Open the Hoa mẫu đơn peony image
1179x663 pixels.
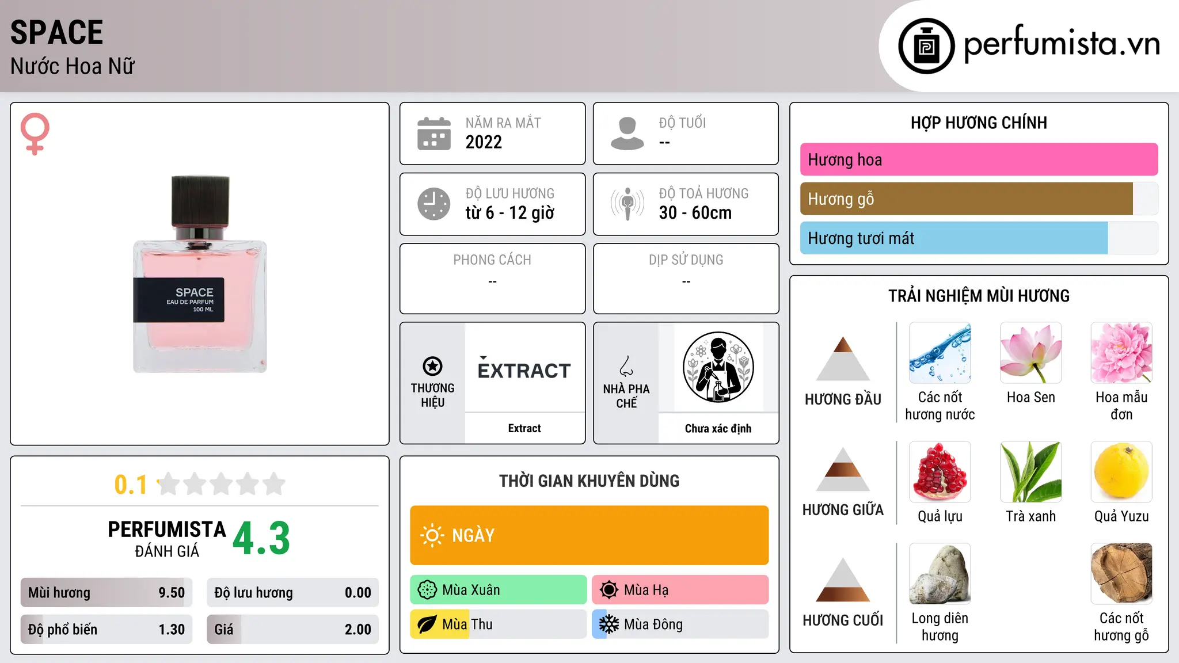tap(1121, 353)
